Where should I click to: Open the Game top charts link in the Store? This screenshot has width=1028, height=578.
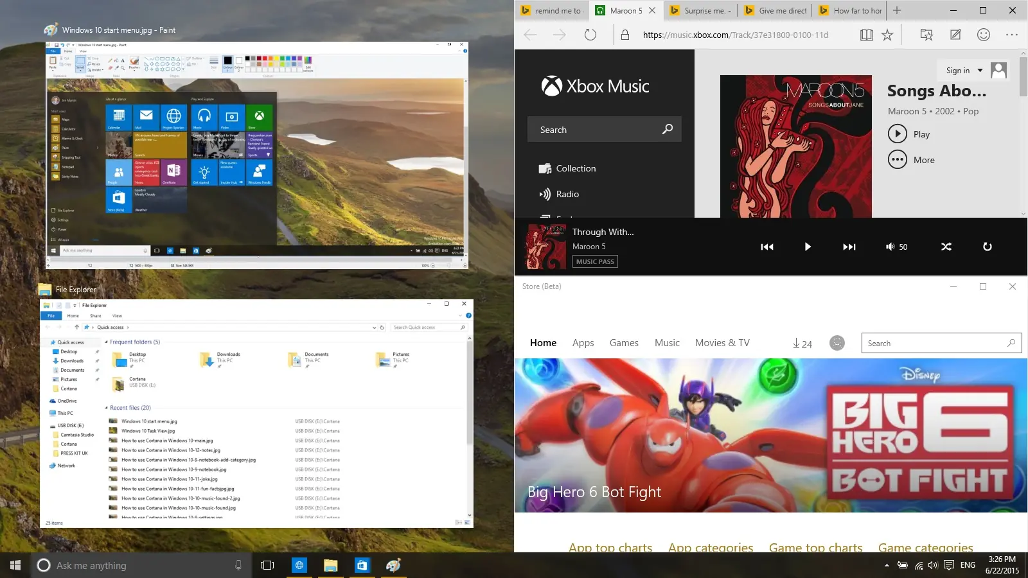816,547
